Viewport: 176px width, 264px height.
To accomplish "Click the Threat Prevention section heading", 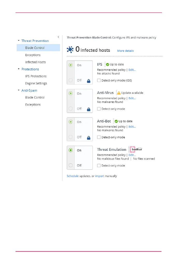I will pos(35,41).
